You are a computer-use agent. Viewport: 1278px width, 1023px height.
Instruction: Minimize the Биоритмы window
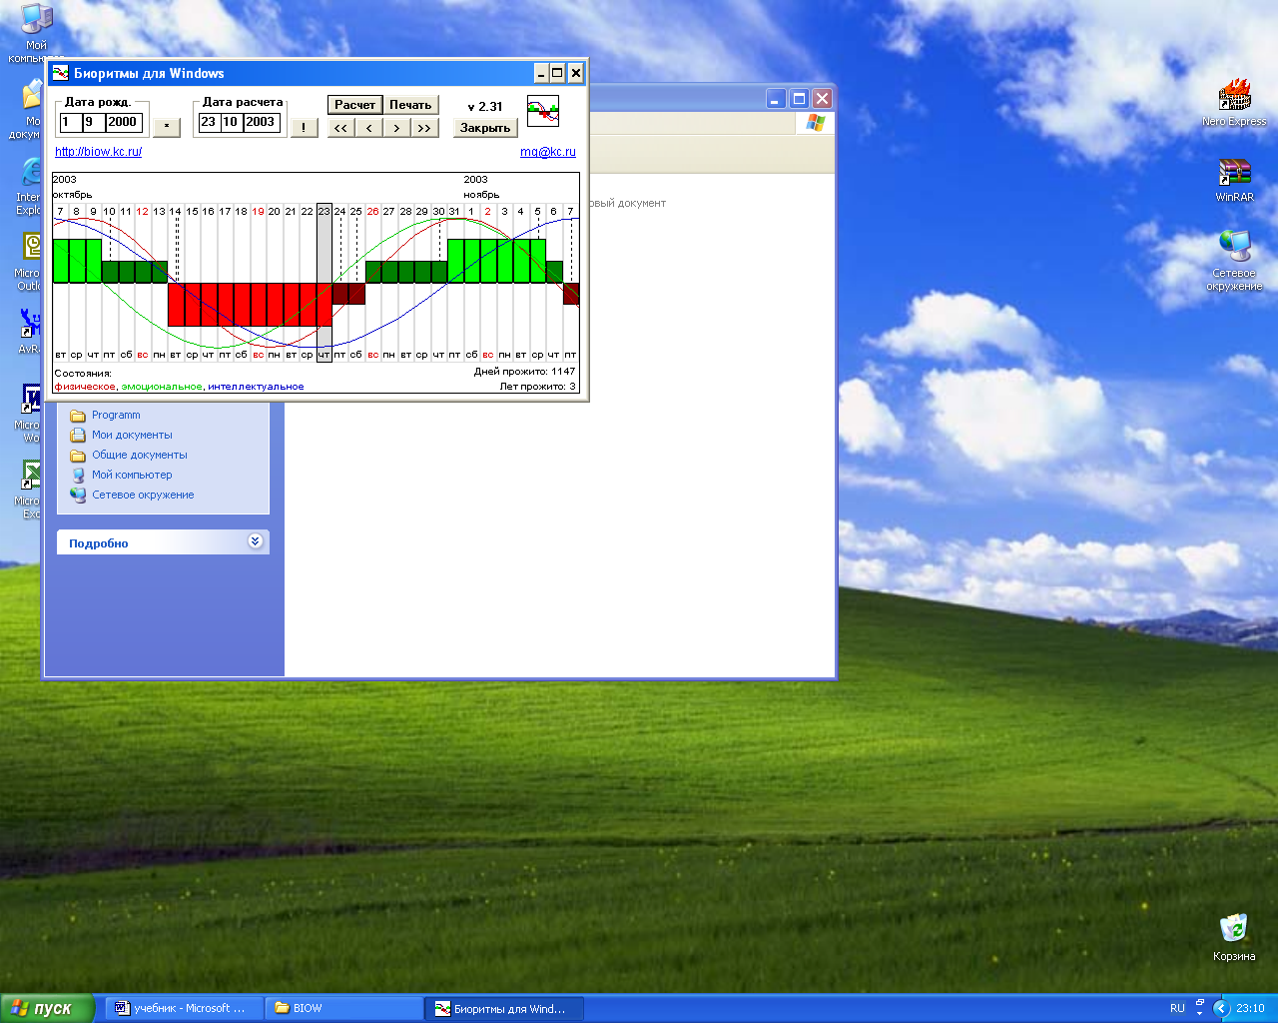541,73
